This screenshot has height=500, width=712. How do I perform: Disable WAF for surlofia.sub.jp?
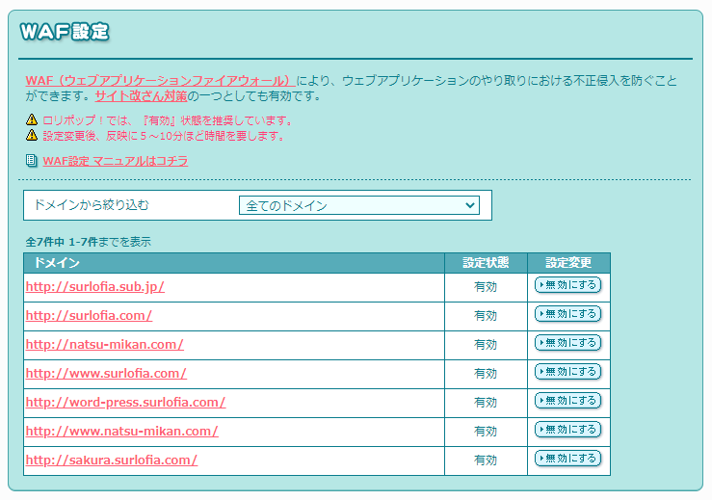point(567,285)
